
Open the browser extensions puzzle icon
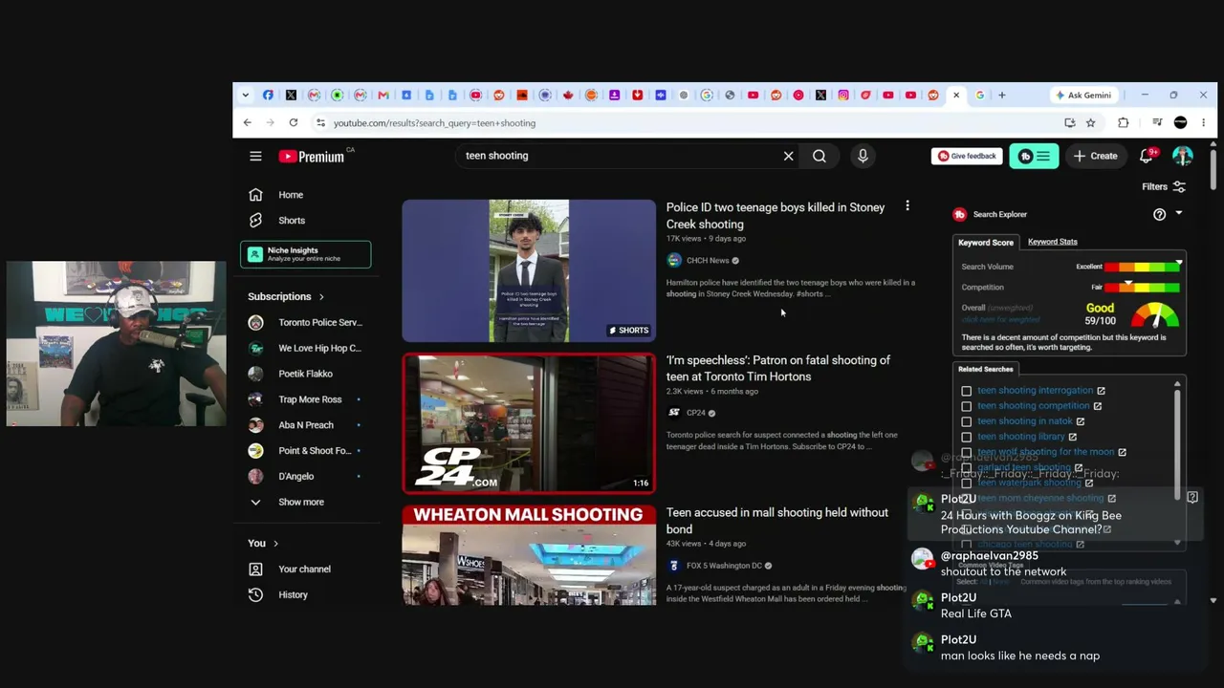(1124, 122)
